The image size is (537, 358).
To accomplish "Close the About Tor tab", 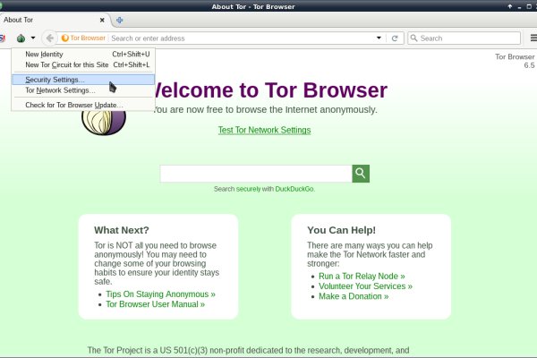I will point(102,20).
